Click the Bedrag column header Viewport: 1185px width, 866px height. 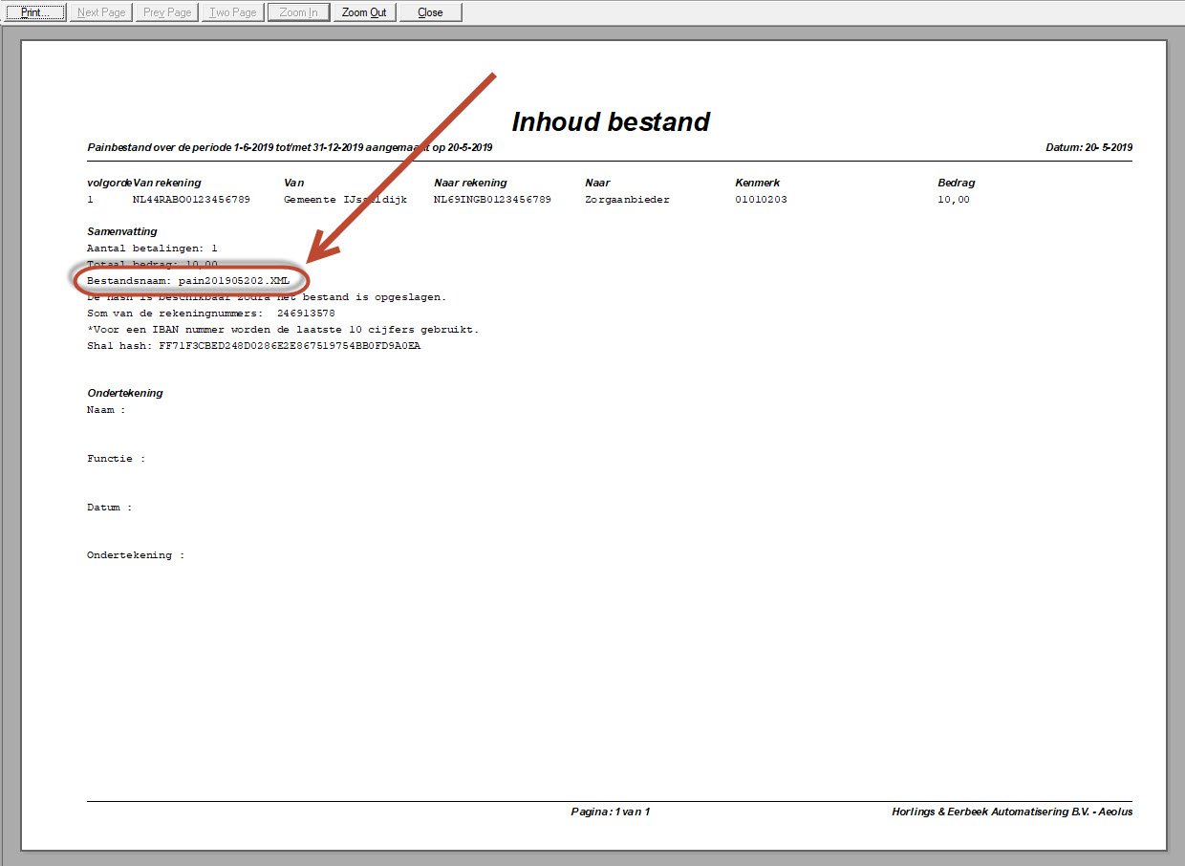click(956, 183)
